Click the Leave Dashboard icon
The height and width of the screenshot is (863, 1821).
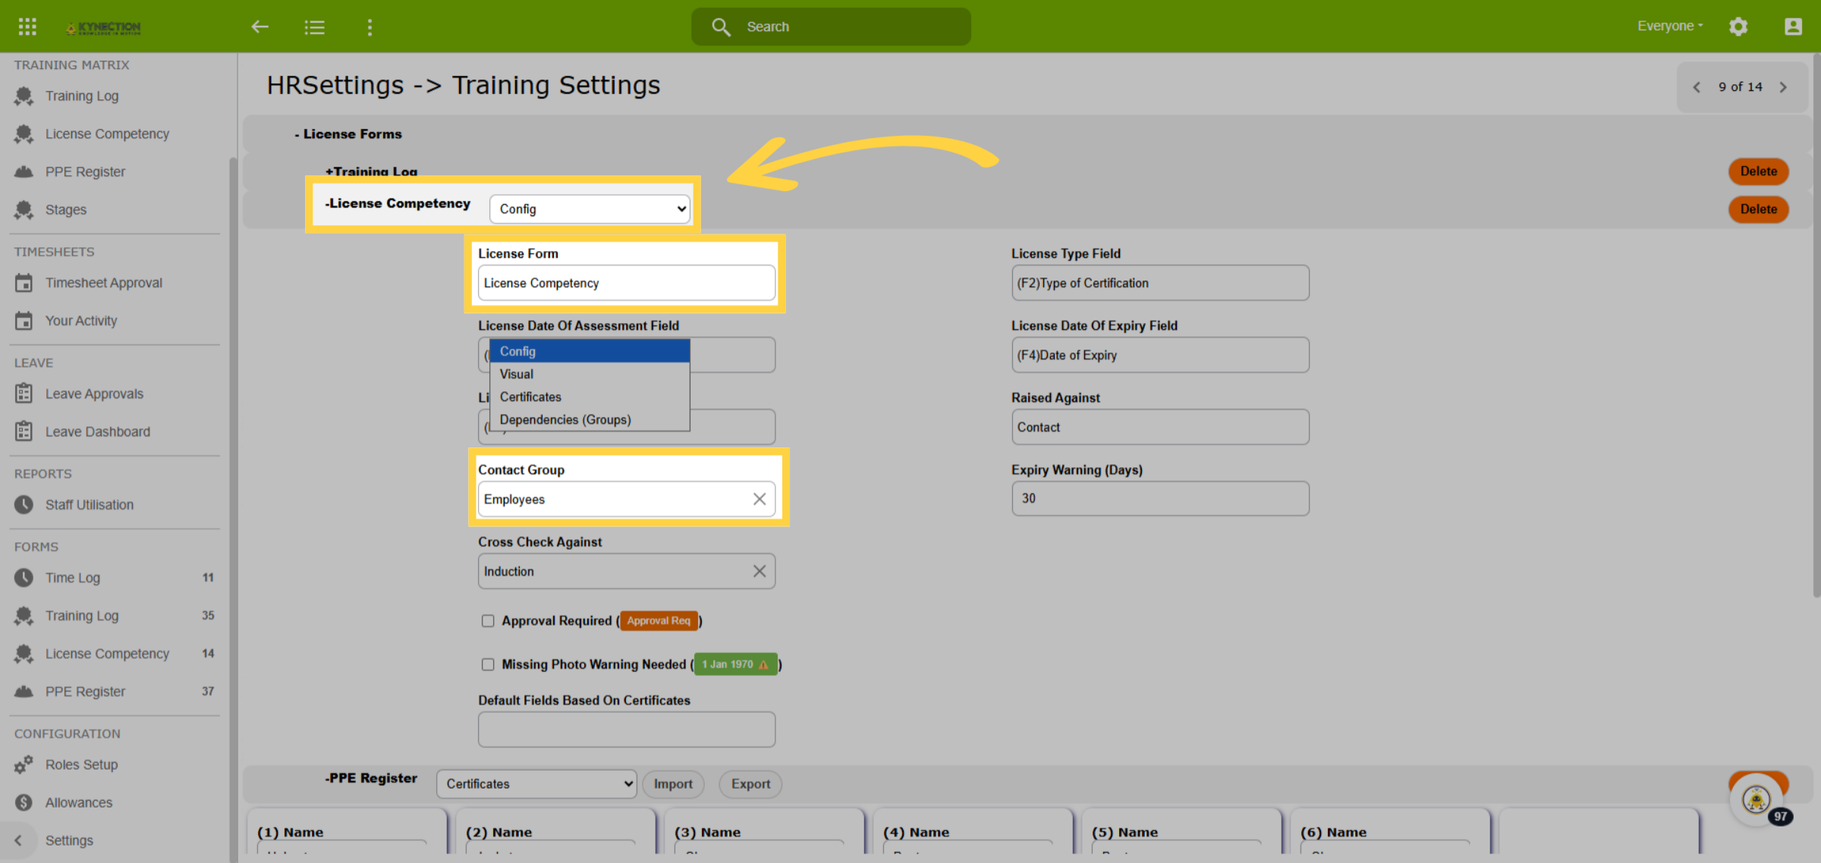[x=24, y=431]
